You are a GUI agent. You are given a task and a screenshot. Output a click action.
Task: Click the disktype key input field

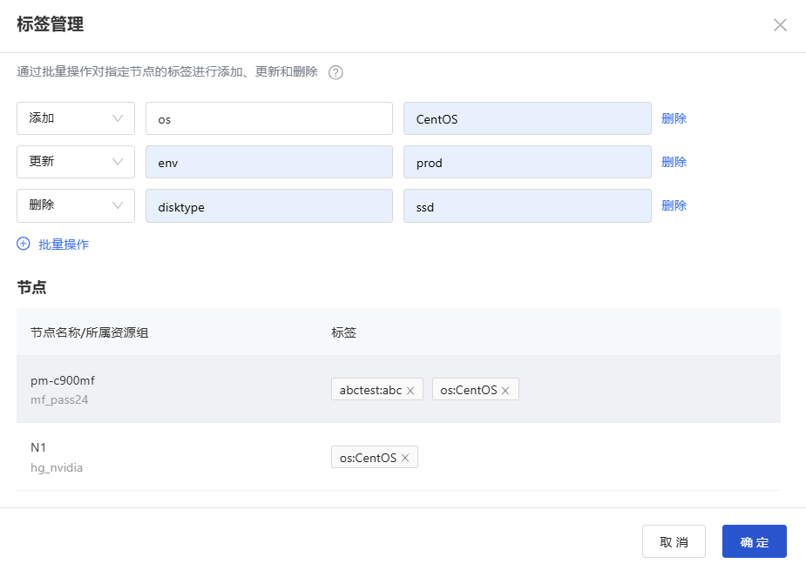(269, 205)
